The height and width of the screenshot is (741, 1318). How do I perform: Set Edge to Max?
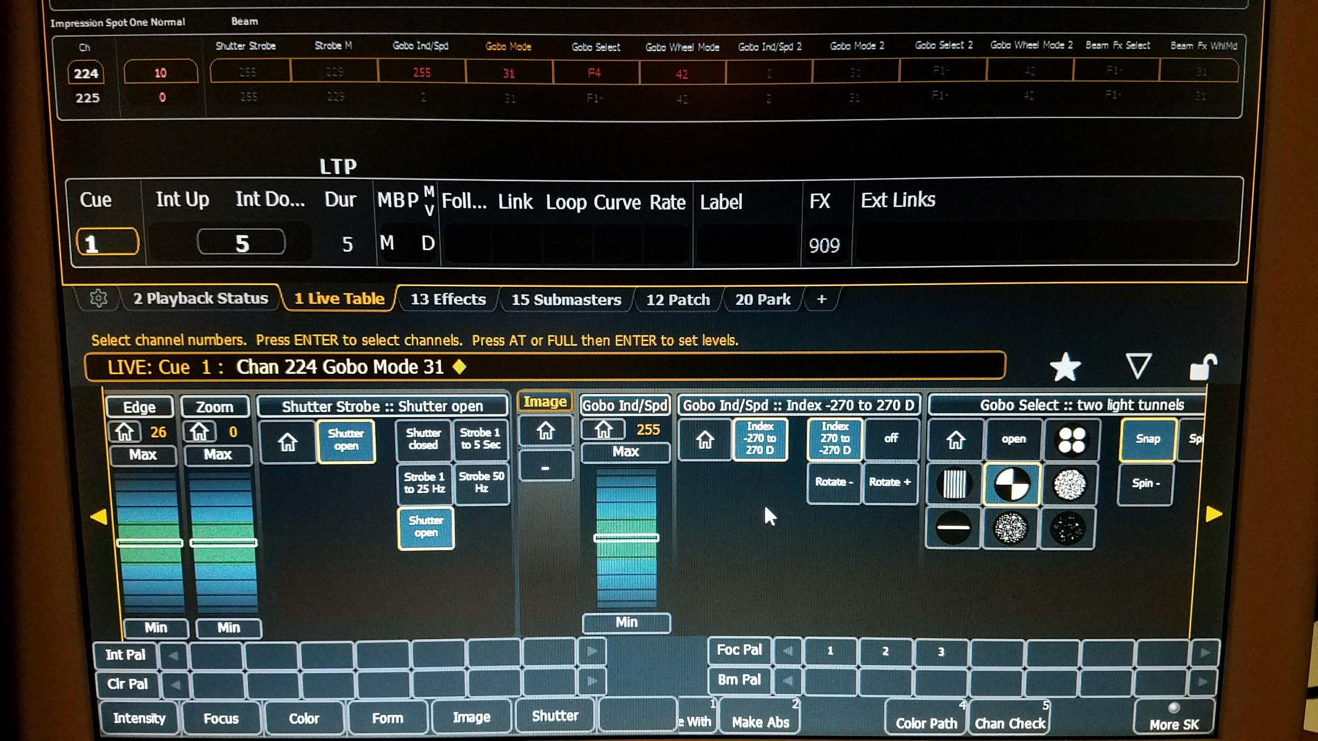click(143, 455)
